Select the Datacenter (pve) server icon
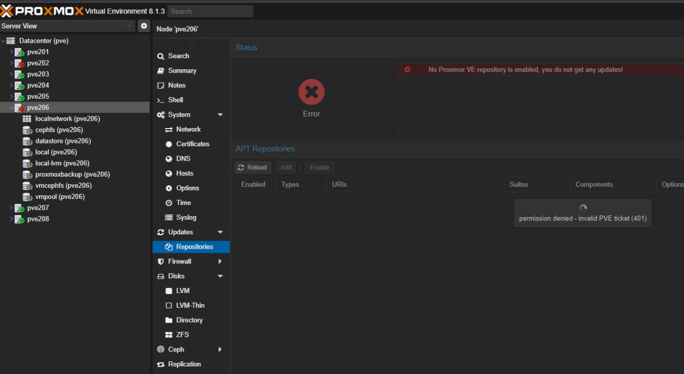The image size is (684, 374). click(11, 41)
